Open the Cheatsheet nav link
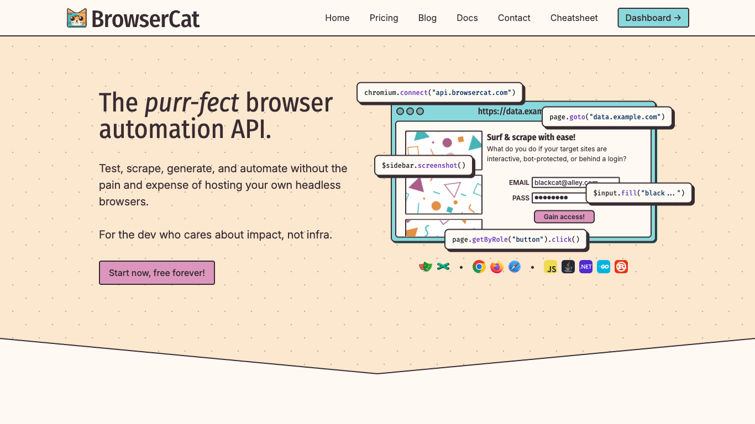This screenshot has height=424, width=755. (574, 18)
